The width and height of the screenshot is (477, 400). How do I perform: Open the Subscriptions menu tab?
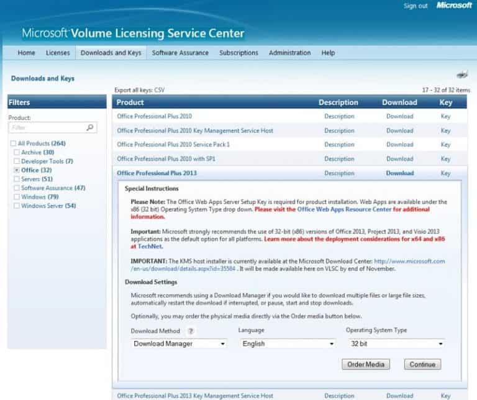click(x=238, y=53)
